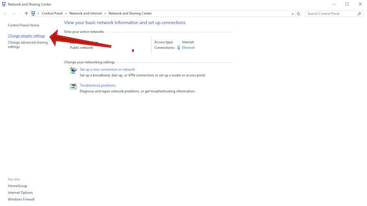Click the new connection setup icon

point(73,70)
